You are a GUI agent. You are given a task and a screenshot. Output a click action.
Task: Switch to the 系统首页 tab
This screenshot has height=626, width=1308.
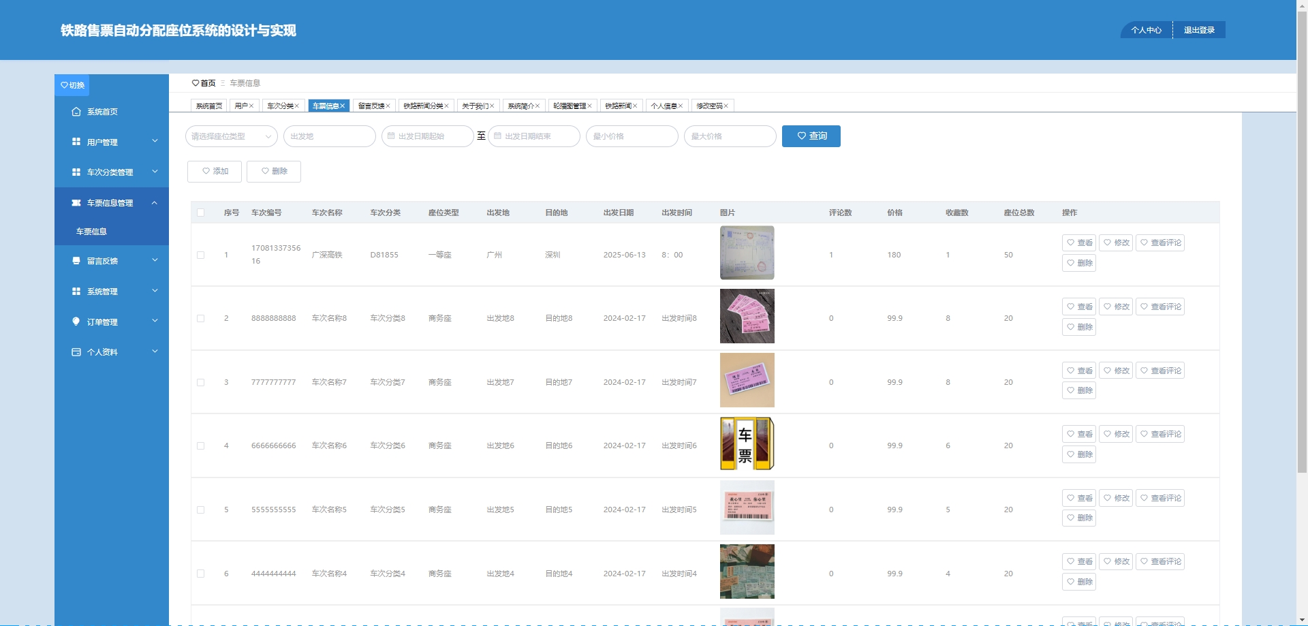[209, 106]
